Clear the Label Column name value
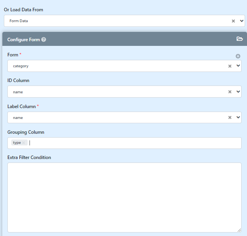 [230, 117]
